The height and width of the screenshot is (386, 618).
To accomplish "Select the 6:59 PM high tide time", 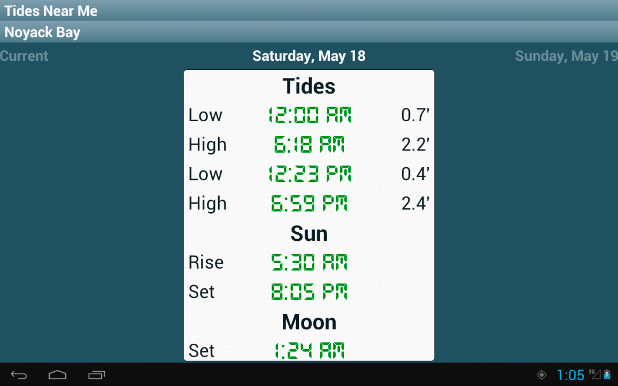I will (310, 203).
